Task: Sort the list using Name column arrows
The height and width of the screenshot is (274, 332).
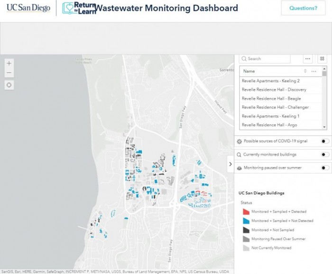Action: pyautogui.click(x=305, y=71)
